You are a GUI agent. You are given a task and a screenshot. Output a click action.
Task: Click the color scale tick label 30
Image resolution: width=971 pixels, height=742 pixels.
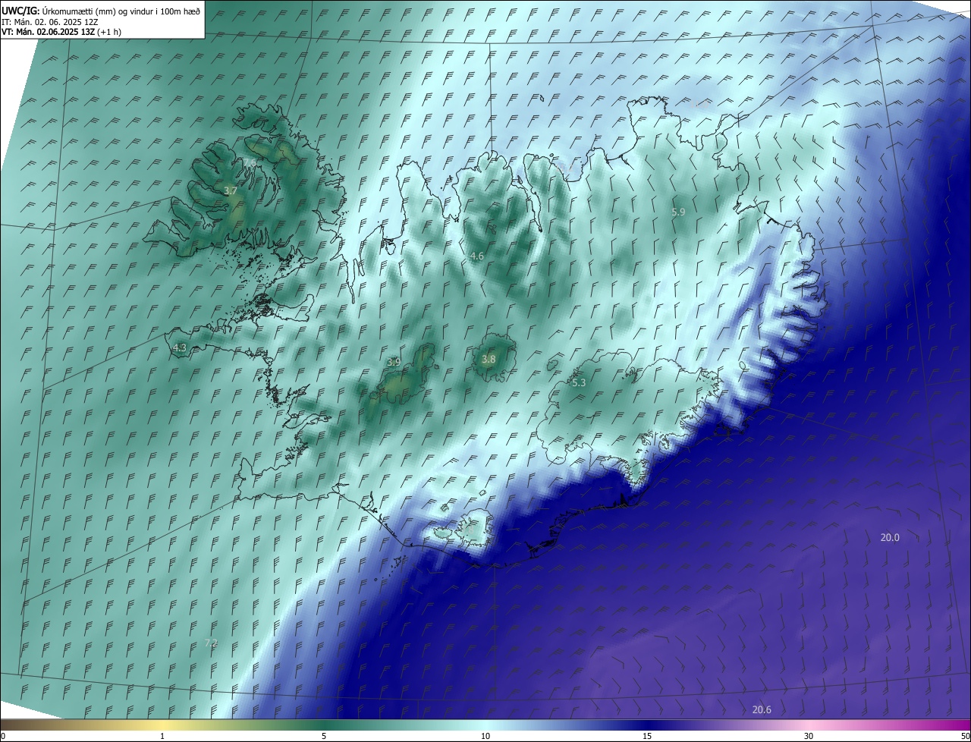809,737
